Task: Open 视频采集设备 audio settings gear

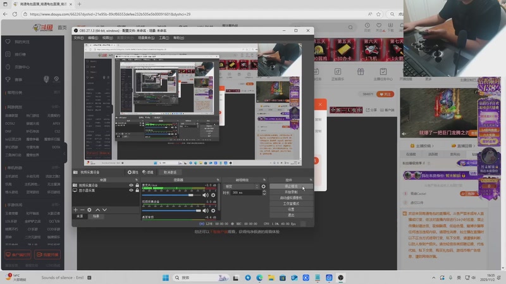Action: (213, 211)
